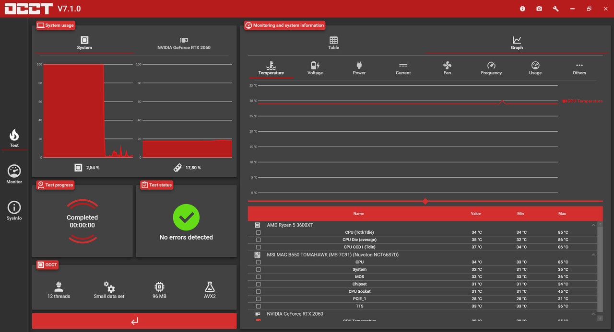This screenshot has width=614, height=332.
Task: Click the Test status panel label
Action: coord(157,185)
